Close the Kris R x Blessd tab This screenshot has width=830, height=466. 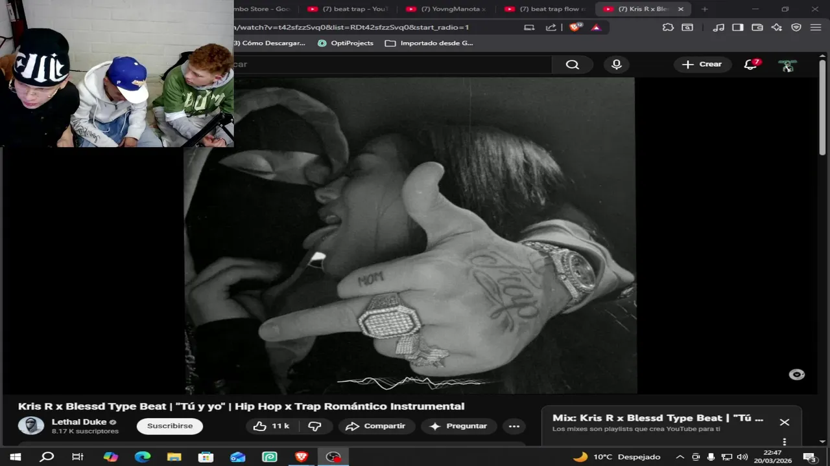pyautogui.click(x=681, y=9)
